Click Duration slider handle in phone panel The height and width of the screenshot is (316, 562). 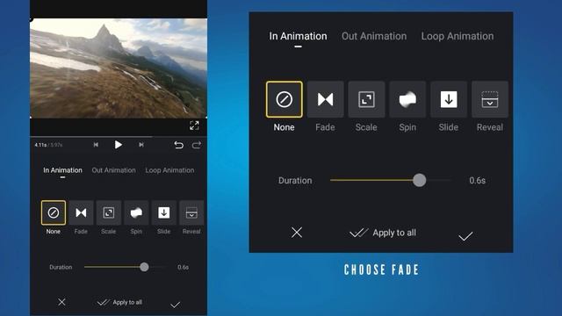tap(144, 267)
